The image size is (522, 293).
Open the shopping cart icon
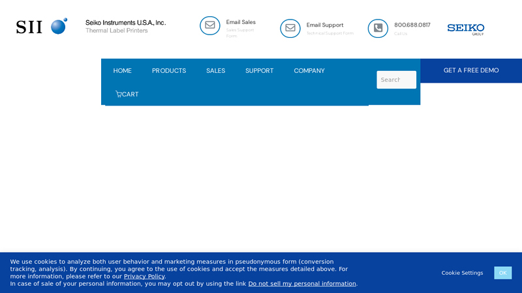pos(119,94)
